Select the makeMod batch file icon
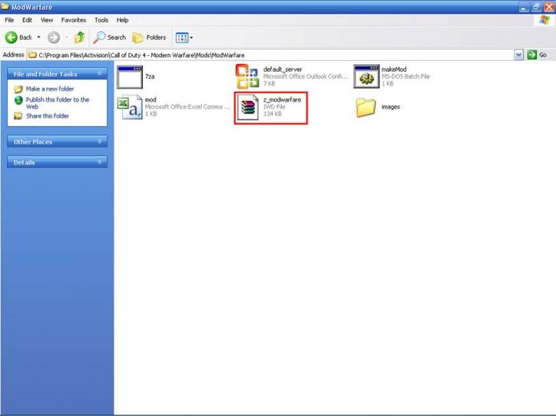The height and width of the screenshot is (416, 556). 367,76
